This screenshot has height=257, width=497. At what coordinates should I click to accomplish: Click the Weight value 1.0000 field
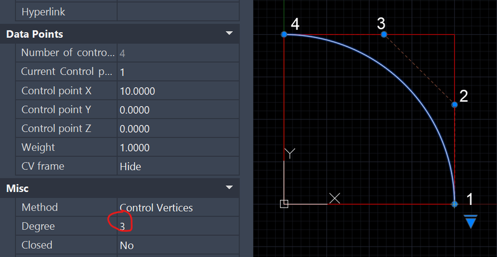coord(178,147)
